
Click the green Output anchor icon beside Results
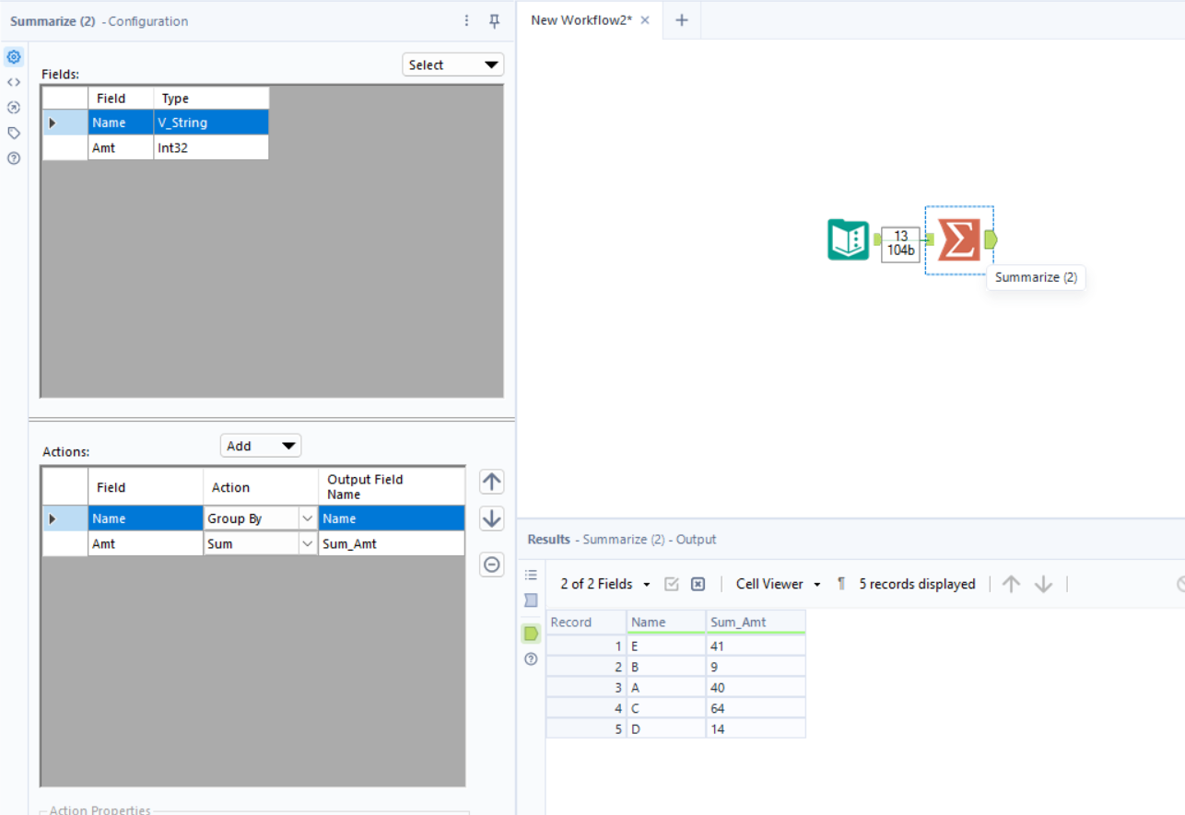[x=530, y=633]
